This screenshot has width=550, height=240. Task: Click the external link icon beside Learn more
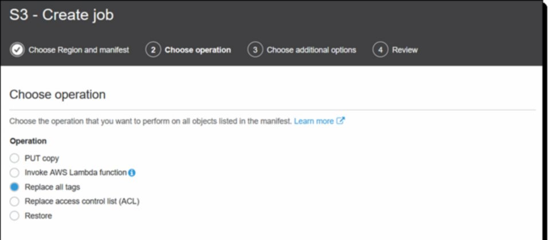[x=340, y=121]
